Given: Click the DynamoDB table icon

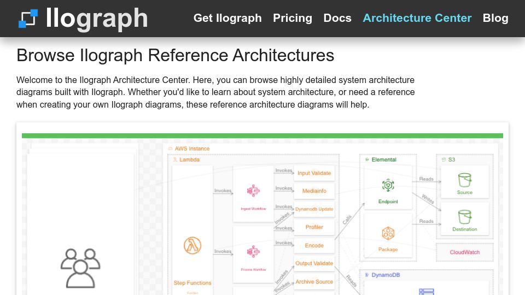Looking at the screenshot, I should tap(427, 292).
